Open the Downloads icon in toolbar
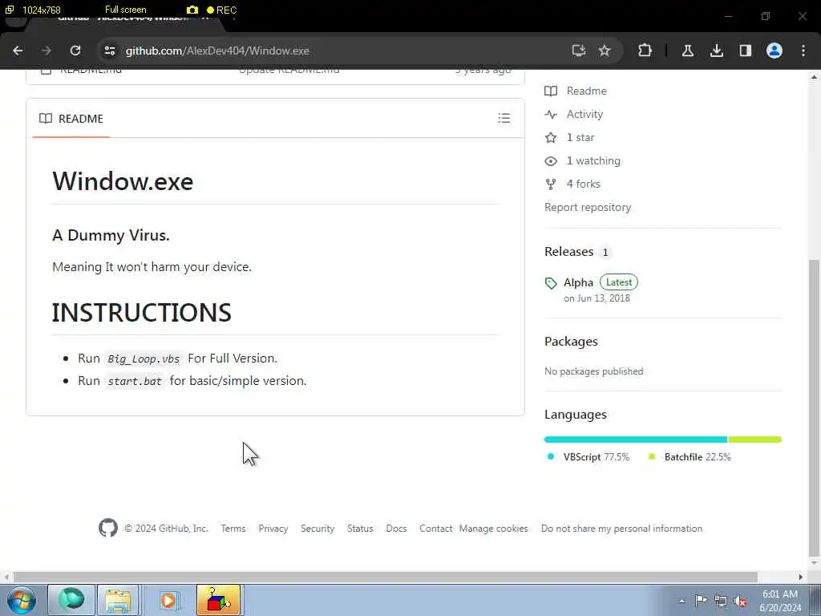 (x=716, y=51)
